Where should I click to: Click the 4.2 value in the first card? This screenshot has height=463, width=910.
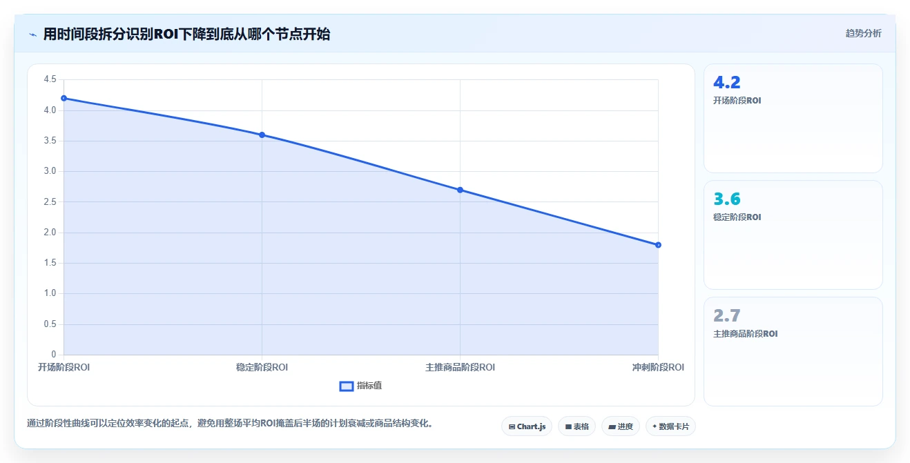[726, 83]
